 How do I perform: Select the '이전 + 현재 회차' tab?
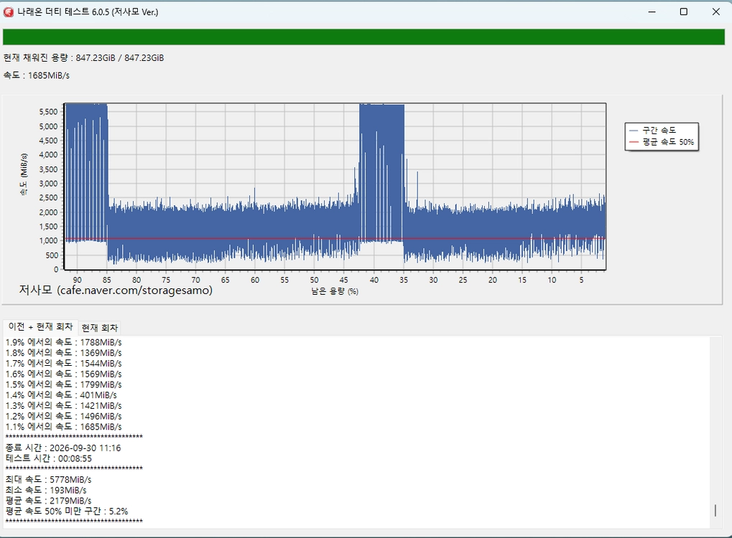pyautogui.click(x=41, y=327)
